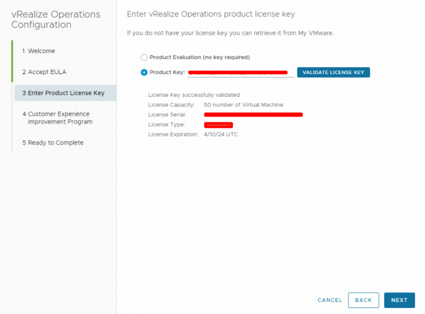
Task: Open the Ready to Complete step
Action: (53, 143)
